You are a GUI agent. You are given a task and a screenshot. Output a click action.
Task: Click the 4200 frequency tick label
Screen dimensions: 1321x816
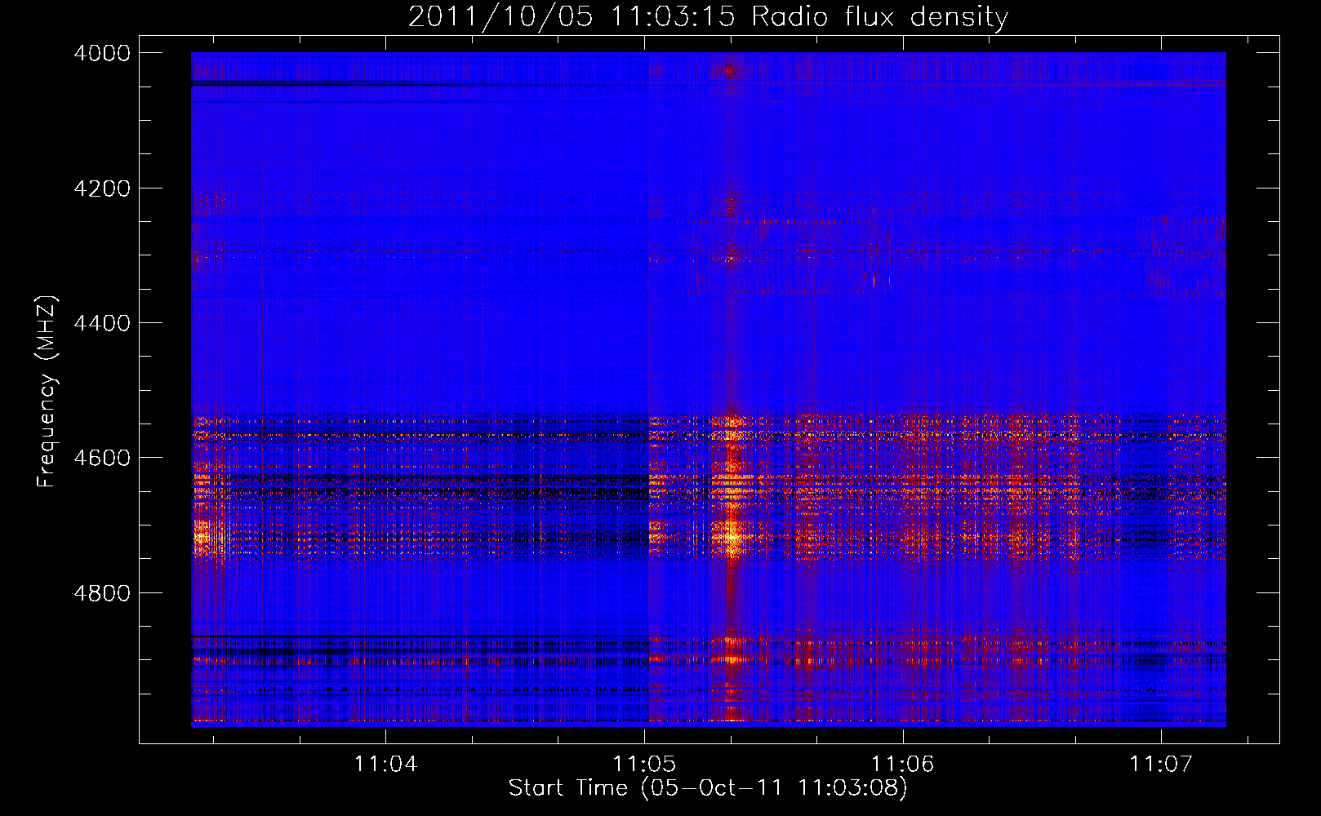coord(102,188)
